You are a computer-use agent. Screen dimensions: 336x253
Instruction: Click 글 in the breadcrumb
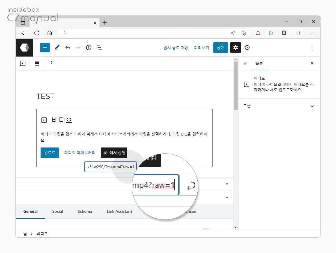[25, 234]
